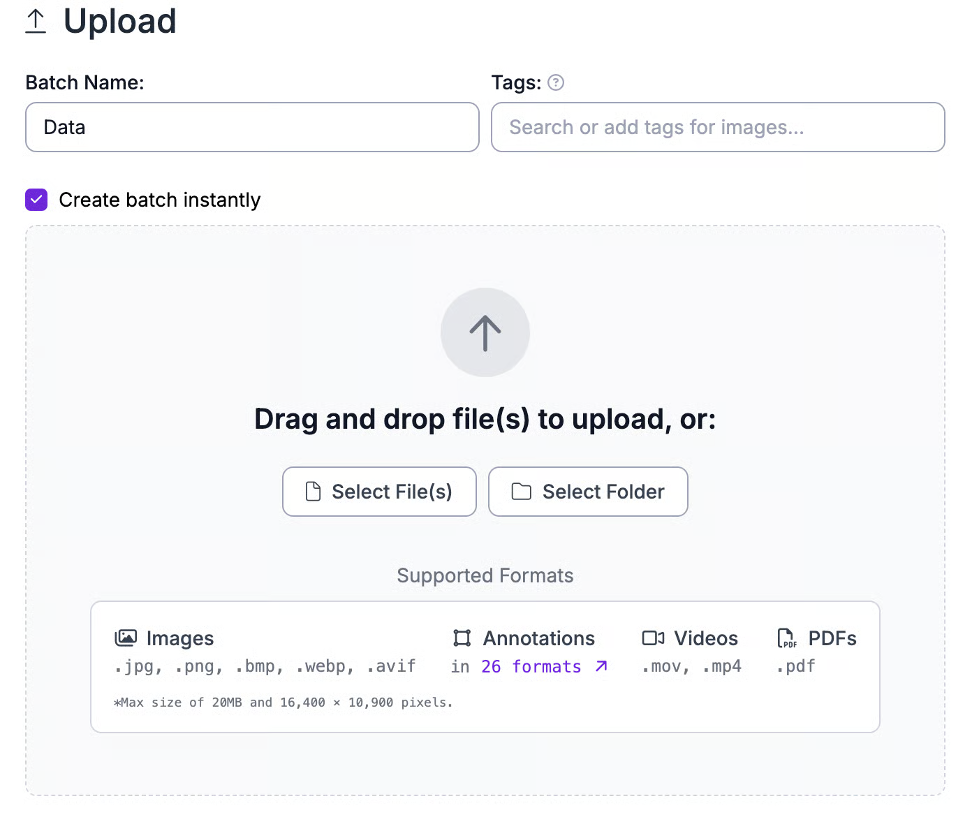Click the file icon inside Select File(s)

pyautogui.click(x=314, y=491)
